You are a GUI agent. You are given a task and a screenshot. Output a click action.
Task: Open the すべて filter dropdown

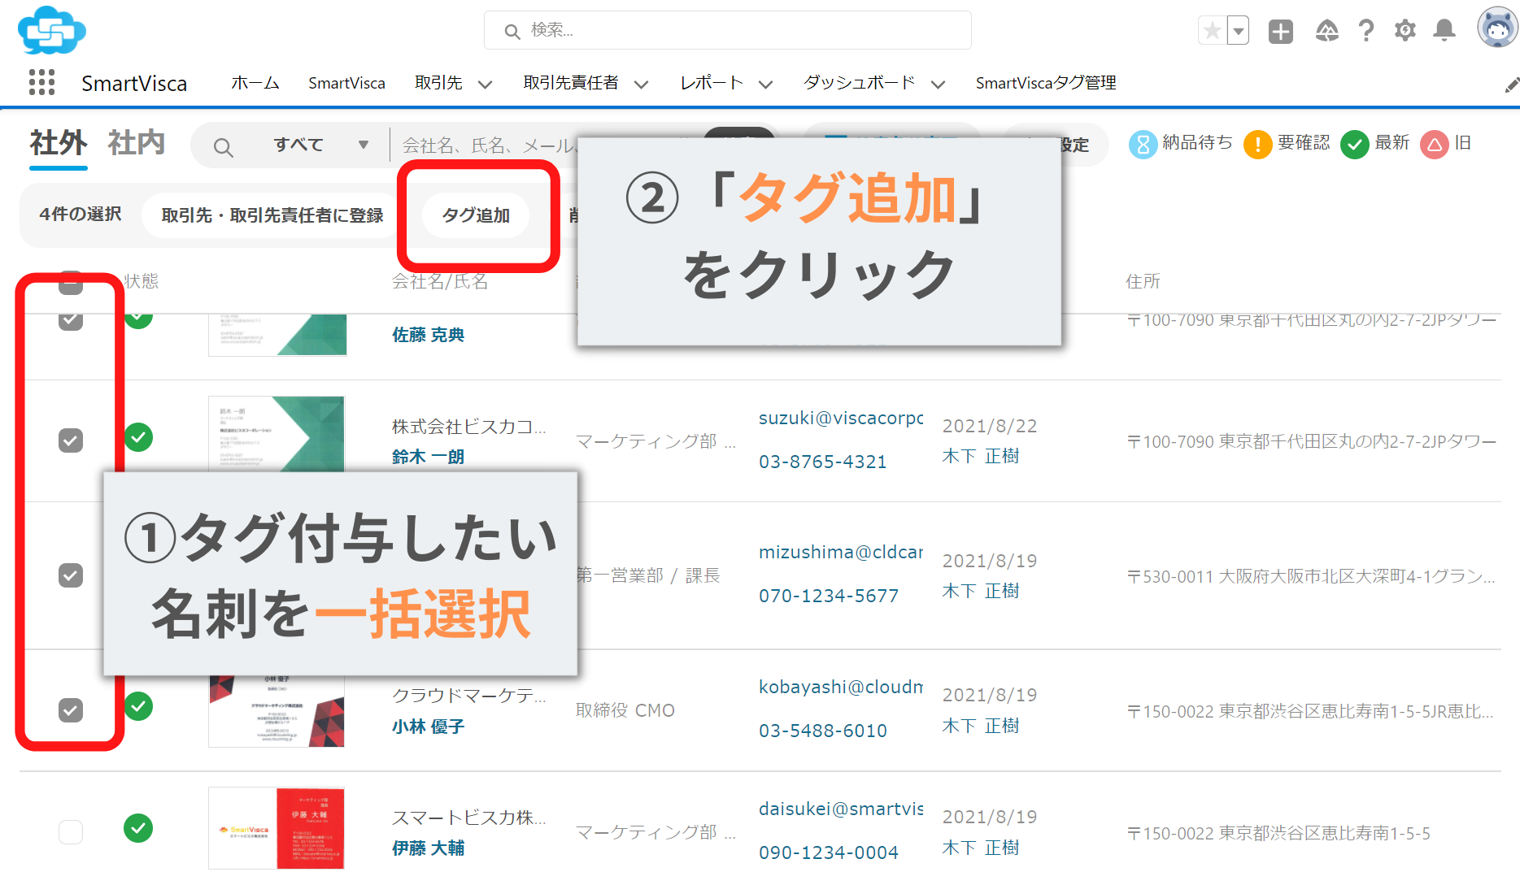[x=321, y=145]
